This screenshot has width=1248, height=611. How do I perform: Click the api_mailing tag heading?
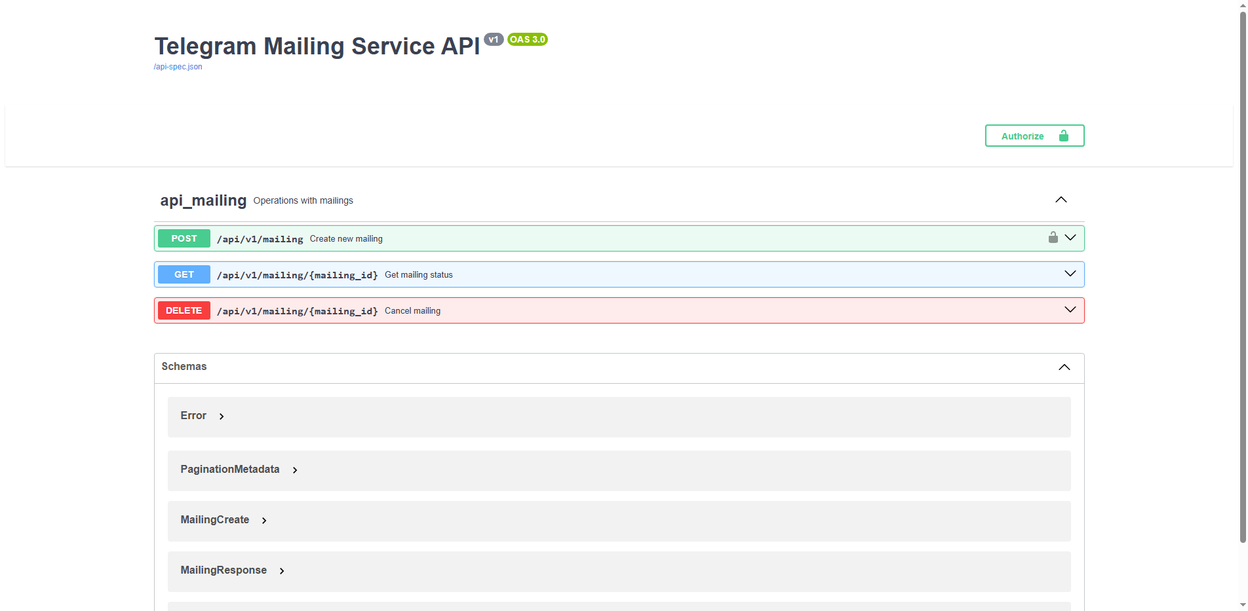point(203,200)
